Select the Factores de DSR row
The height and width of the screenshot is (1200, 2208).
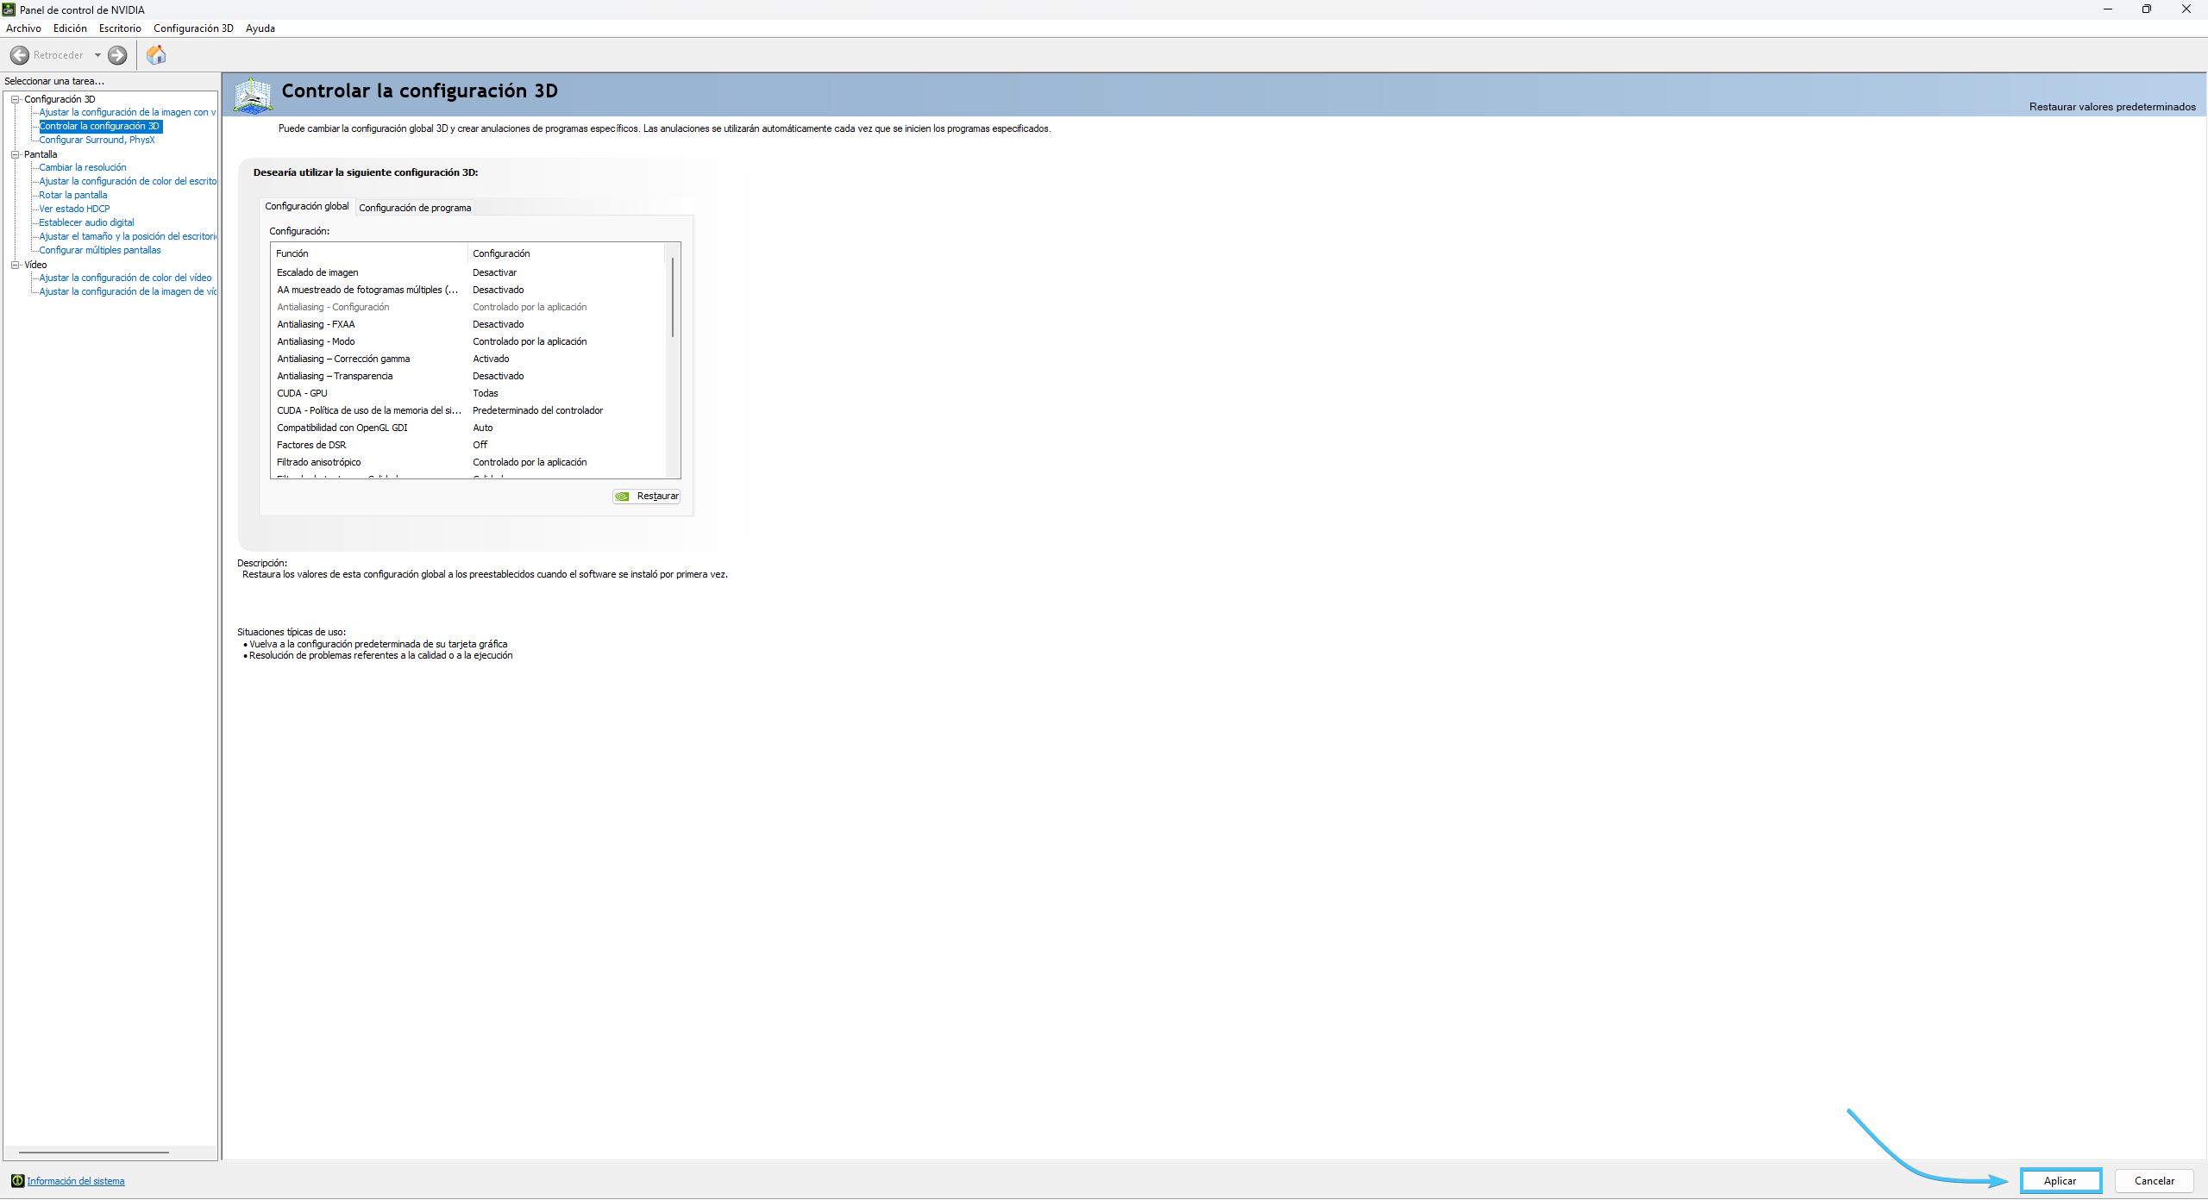pos(470,445)
